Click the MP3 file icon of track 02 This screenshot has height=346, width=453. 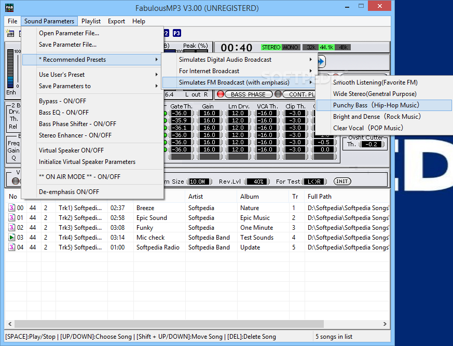tap(11, 227)
